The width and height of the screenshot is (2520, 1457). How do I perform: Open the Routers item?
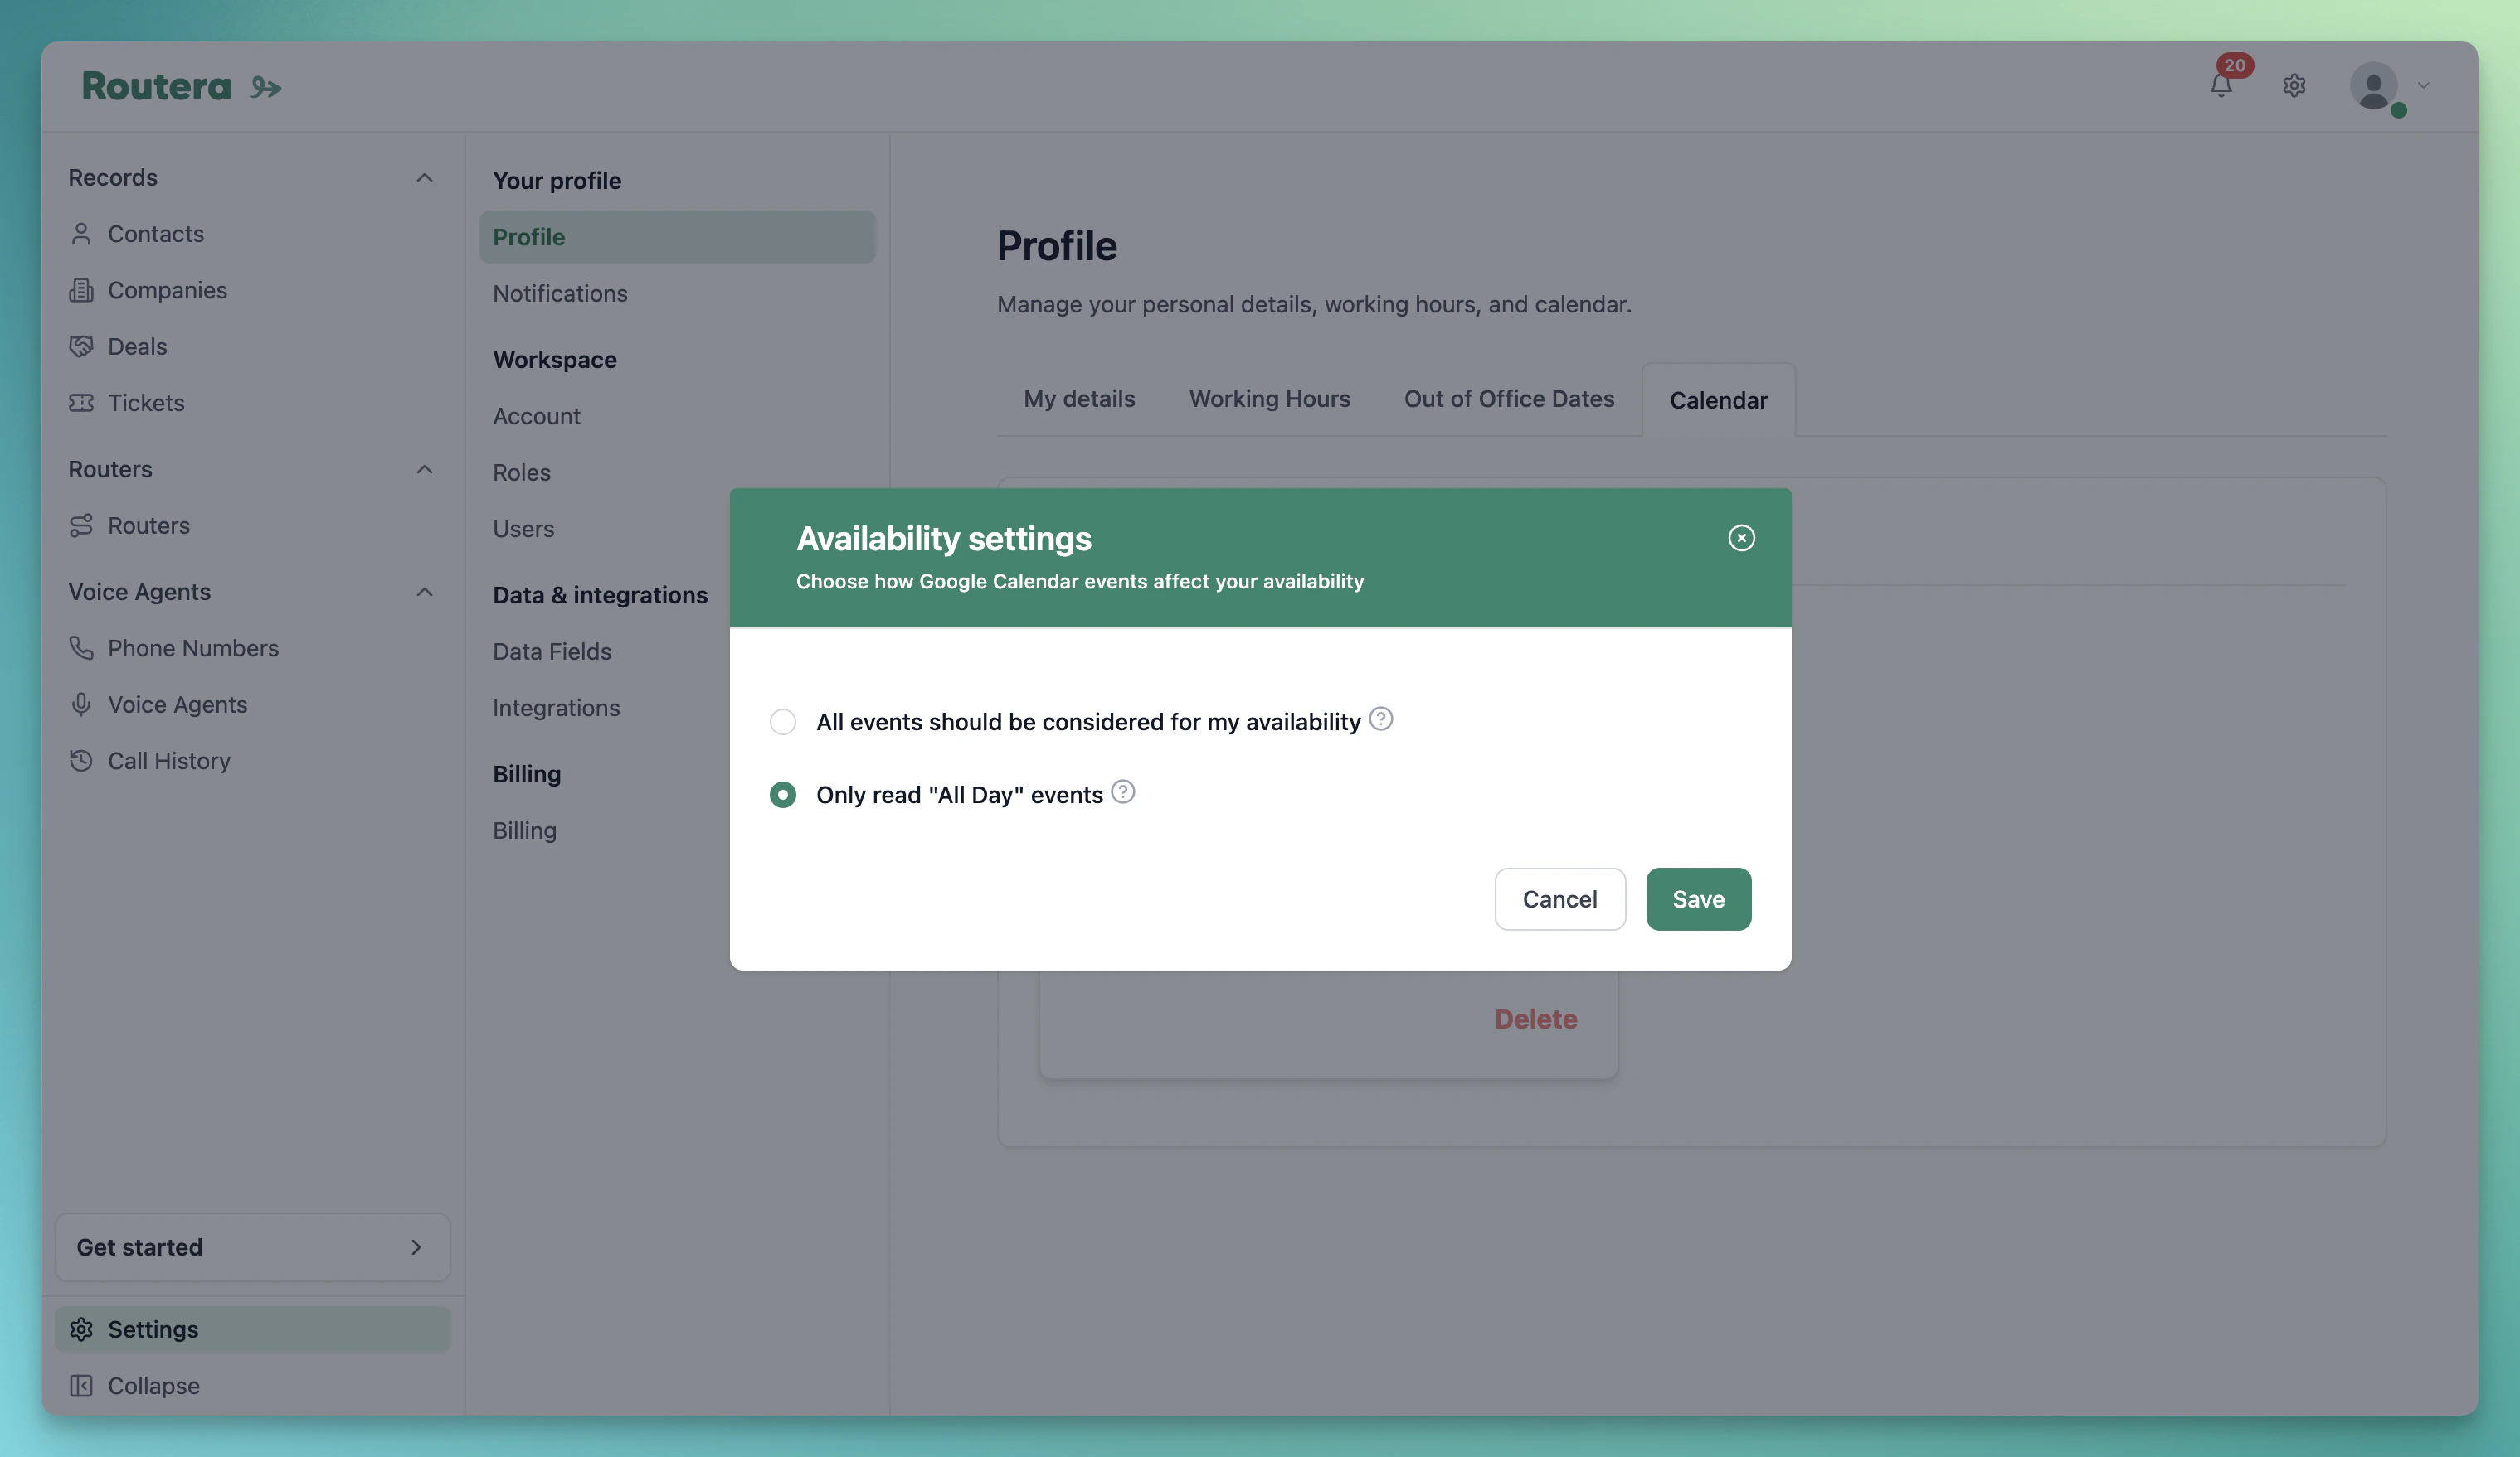pyautogui.click(x=252, y=525)
